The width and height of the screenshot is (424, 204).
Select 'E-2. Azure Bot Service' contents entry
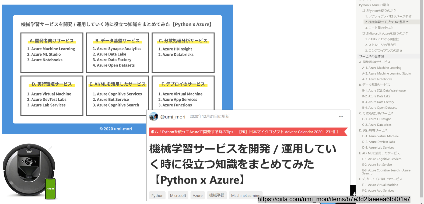(377, 165)
